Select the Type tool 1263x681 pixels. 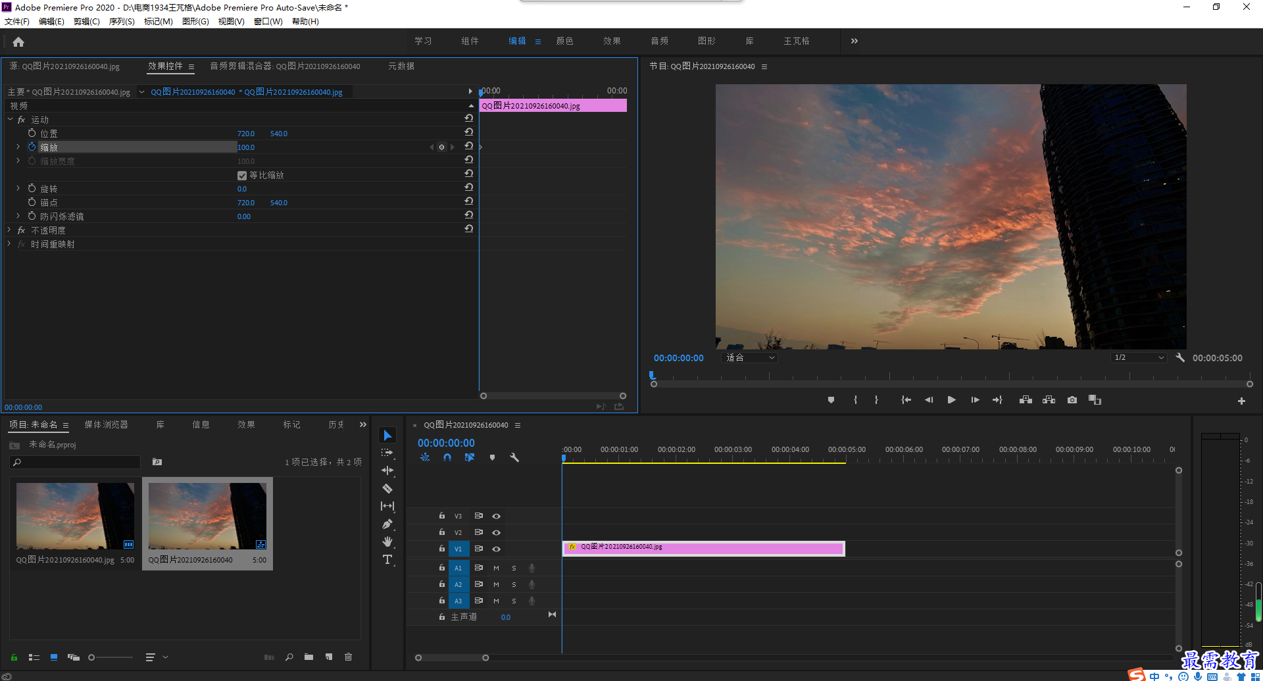pyautogui.click(x=387, y=559)
